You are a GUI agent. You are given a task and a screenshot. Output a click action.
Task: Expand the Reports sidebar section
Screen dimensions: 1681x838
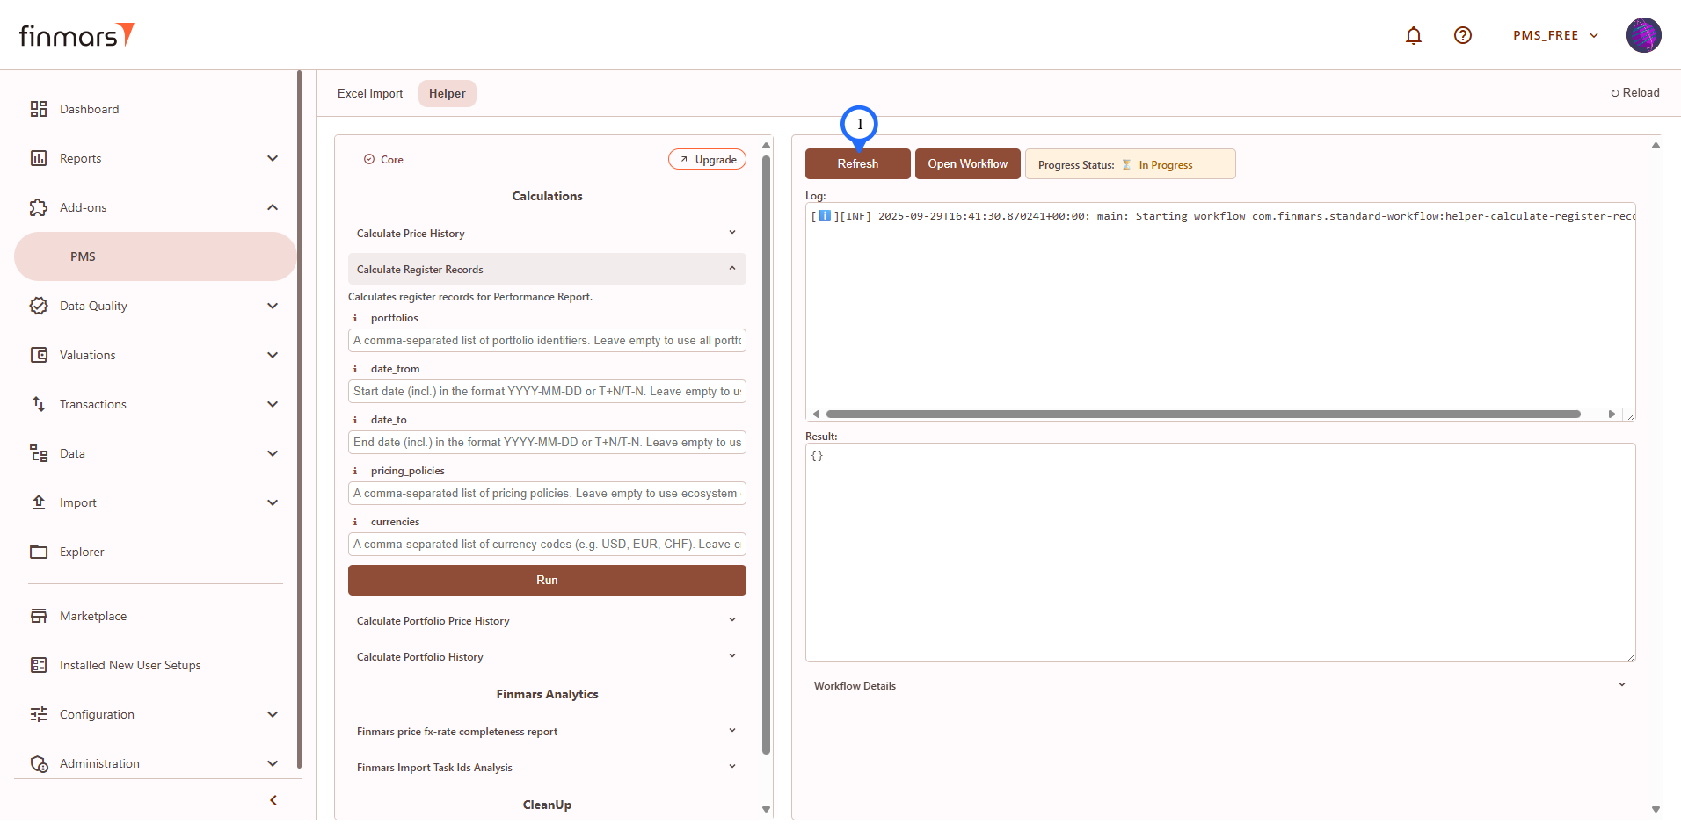point(272,158)
